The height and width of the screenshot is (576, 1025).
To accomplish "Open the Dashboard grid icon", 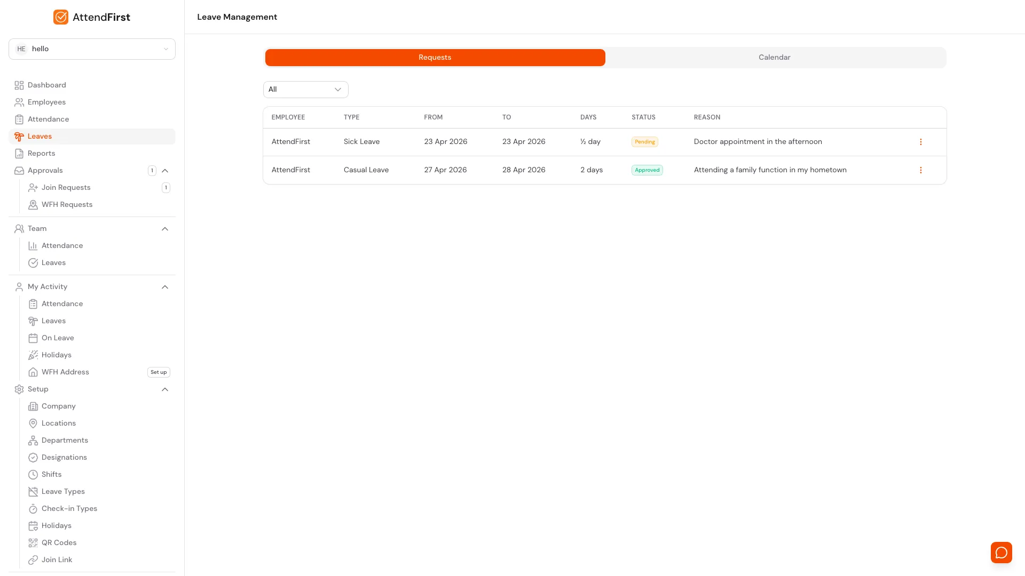I will (x=19, y=85).
